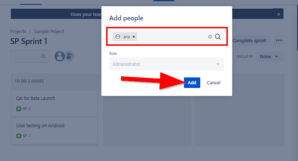Click the story icon next to SP-2
Viewport: 298px width, 161px height.
[19, 109]
